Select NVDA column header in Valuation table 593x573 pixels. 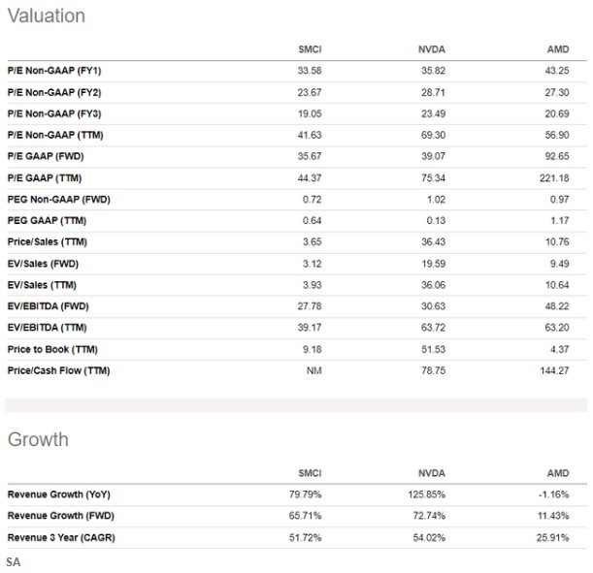[x=430, y=48]
